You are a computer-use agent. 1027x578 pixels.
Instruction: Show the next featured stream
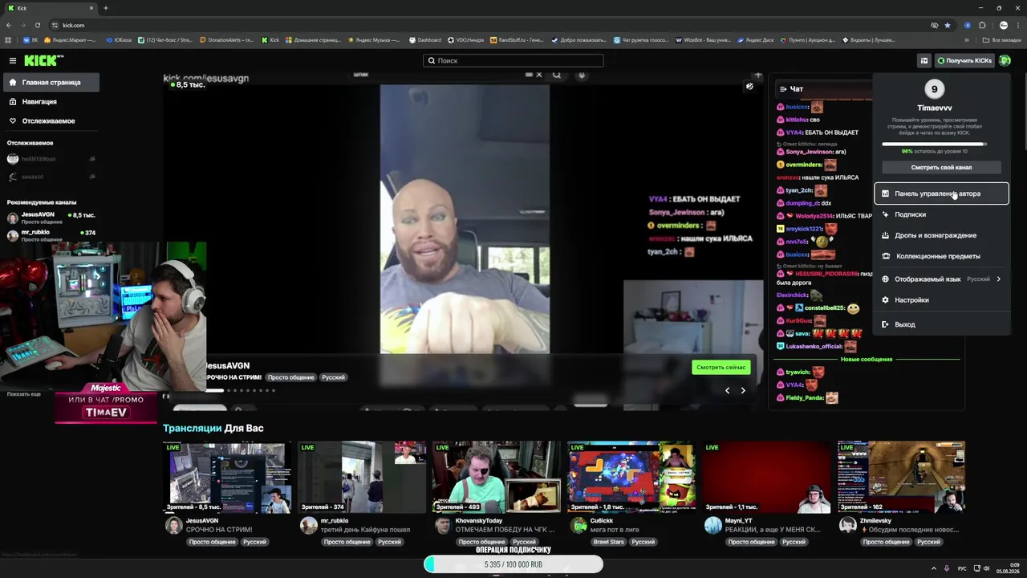tap(743, 390)
